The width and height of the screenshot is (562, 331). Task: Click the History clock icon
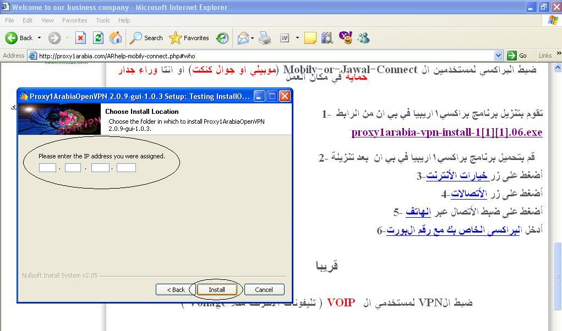pyautogui.click(x=222, y=37)
